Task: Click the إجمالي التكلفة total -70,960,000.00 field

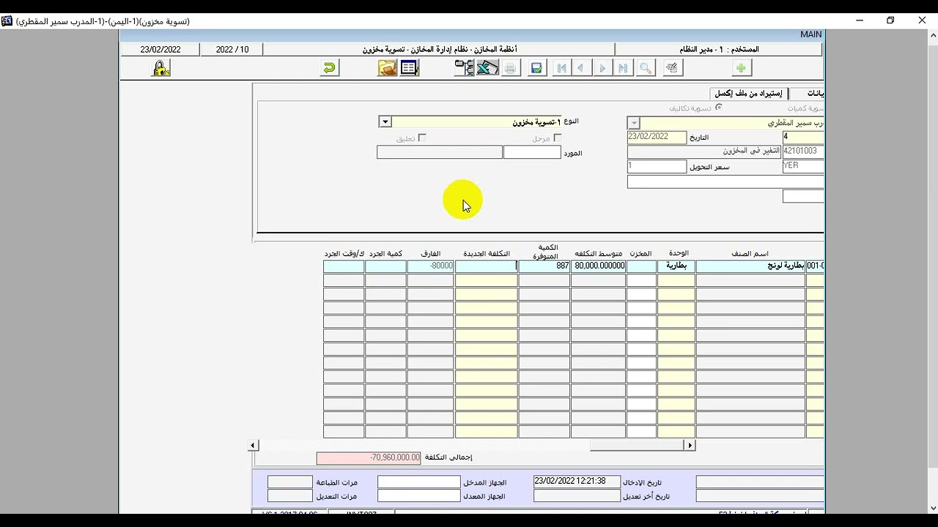Action: (369, 457)
